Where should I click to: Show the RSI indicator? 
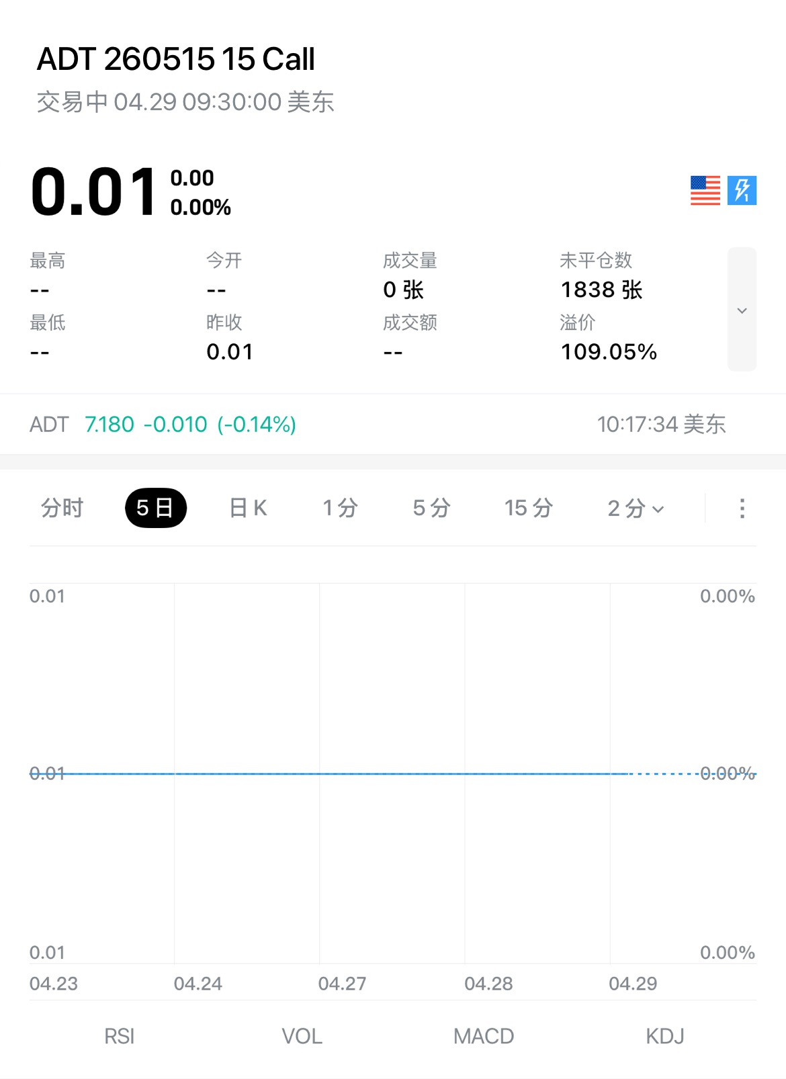coord(120,1036)
